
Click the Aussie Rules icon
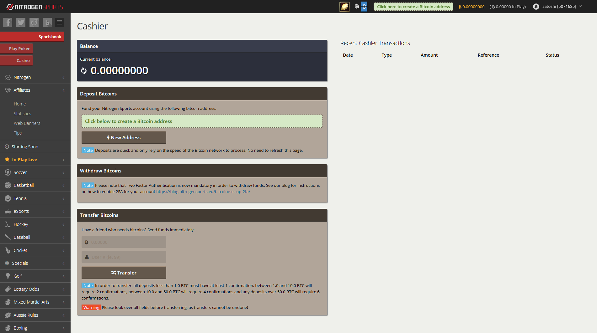(x=8, y=315)
